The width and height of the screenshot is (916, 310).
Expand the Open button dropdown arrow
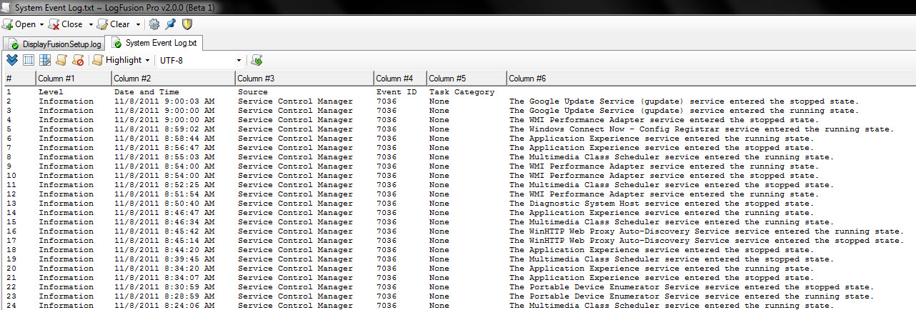(x=41, y=25)
